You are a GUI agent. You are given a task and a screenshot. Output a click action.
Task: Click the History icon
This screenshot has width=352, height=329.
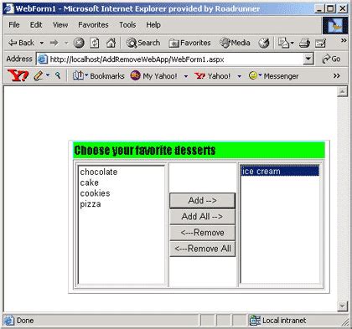coord(264,43)
